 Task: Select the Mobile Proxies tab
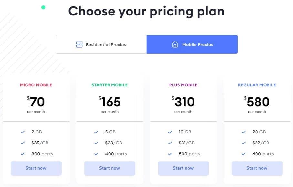pyautogui.click(x=192, y=44)
